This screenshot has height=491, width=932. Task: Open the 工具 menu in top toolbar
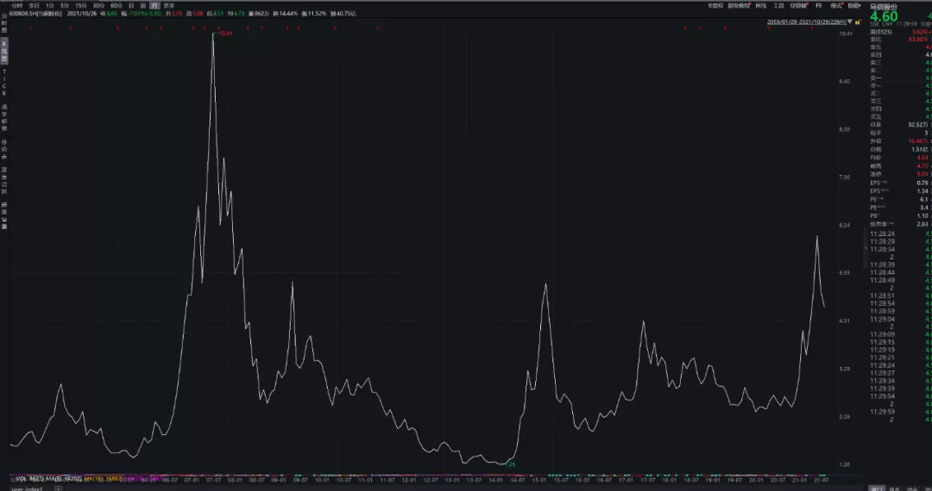[778, 5]
